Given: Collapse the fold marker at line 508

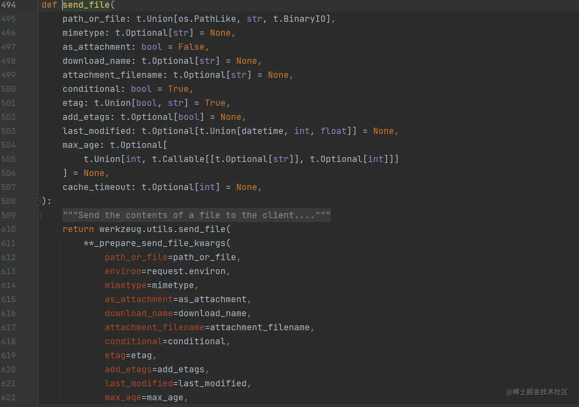Looking at the screenshot, I should [x=38, y=201].
